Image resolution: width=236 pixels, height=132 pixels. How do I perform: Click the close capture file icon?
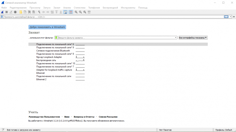(29, 12)
